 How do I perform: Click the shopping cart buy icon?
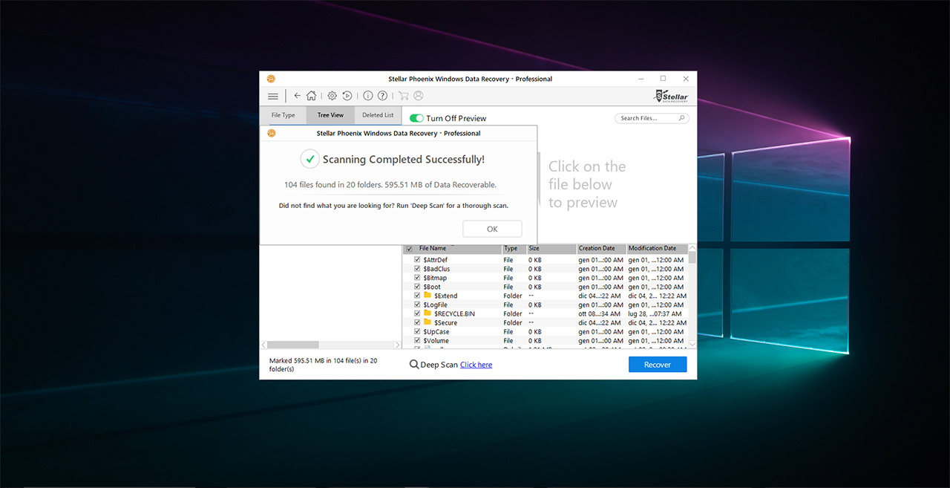(404, 96)
